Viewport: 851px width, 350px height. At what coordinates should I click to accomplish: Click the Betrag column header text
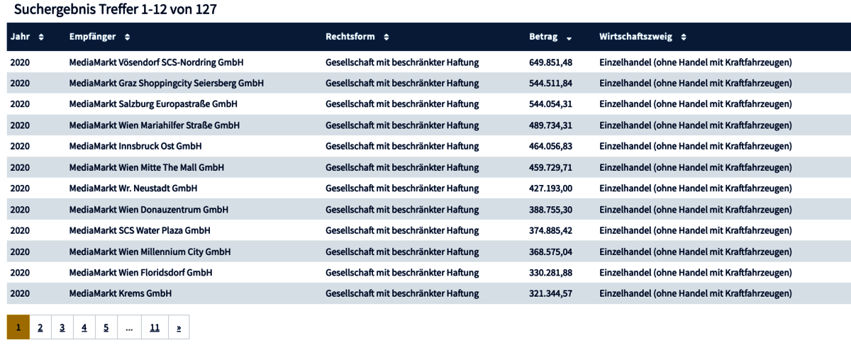click(x=543, y=37)
